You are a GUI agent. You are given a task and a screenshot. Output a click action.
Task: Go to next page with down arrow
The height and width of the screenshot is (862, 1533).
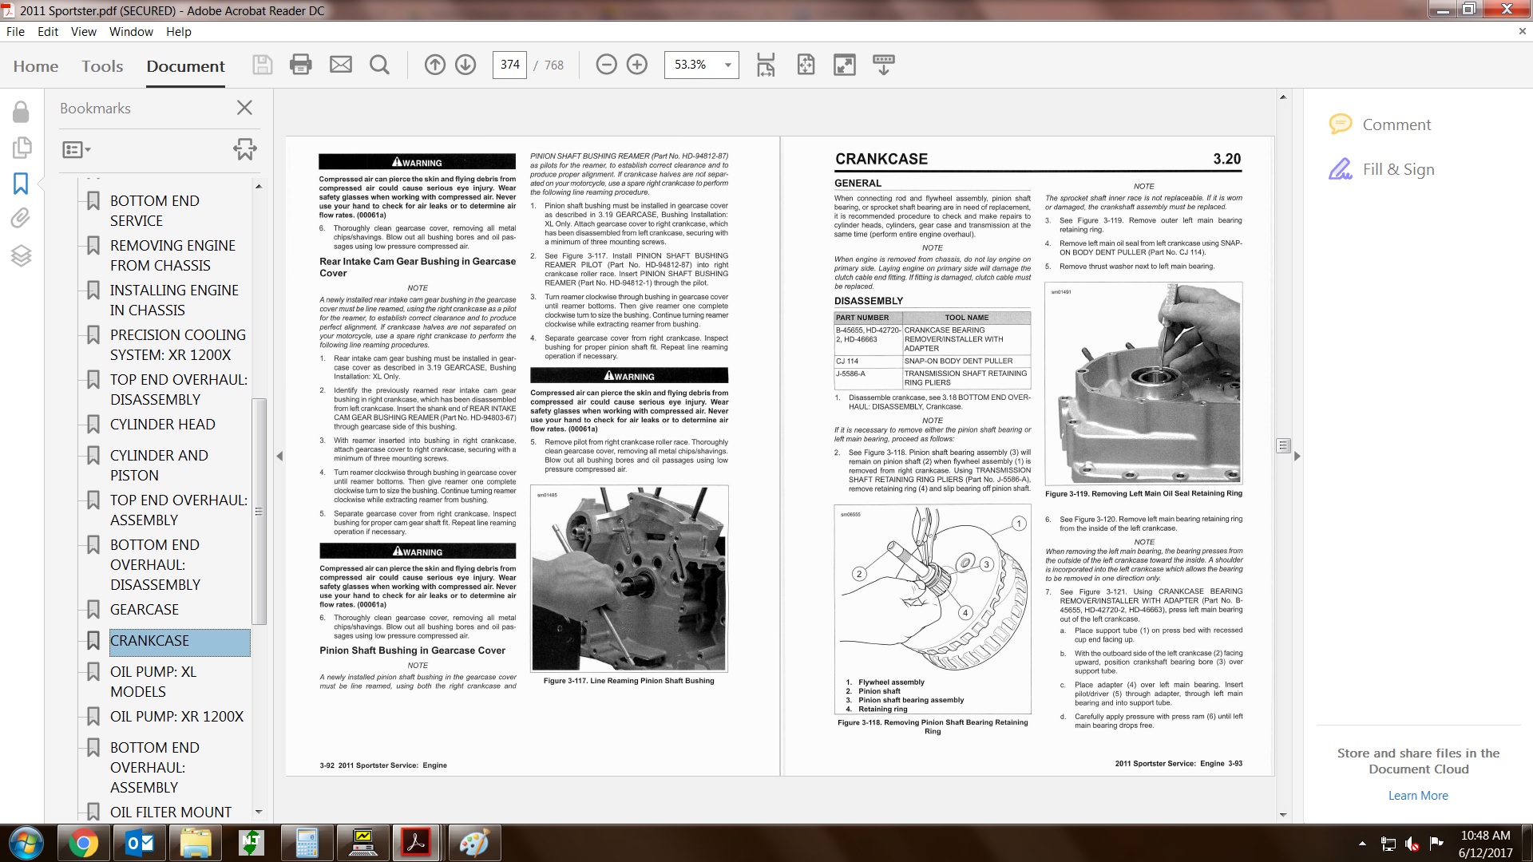tap(465, 65)
